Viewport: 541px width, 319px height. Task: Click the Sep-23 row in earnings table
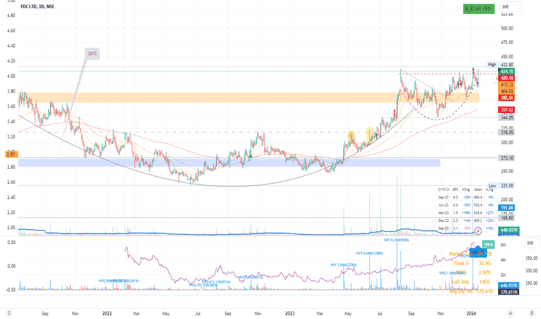(466, 197)
